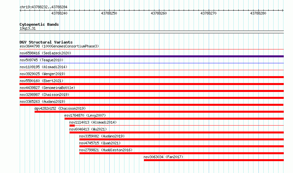Click the short thick red segment of nsv1114013

[x=72, y=126]
